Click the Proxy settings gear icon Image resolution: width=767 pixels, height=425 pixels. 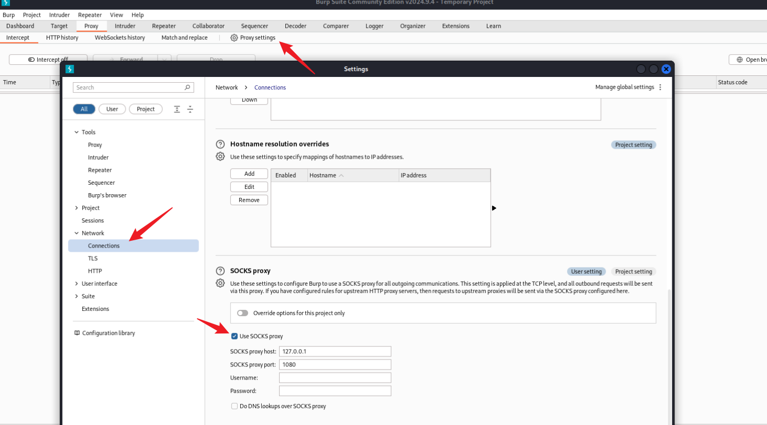(234, 38)
